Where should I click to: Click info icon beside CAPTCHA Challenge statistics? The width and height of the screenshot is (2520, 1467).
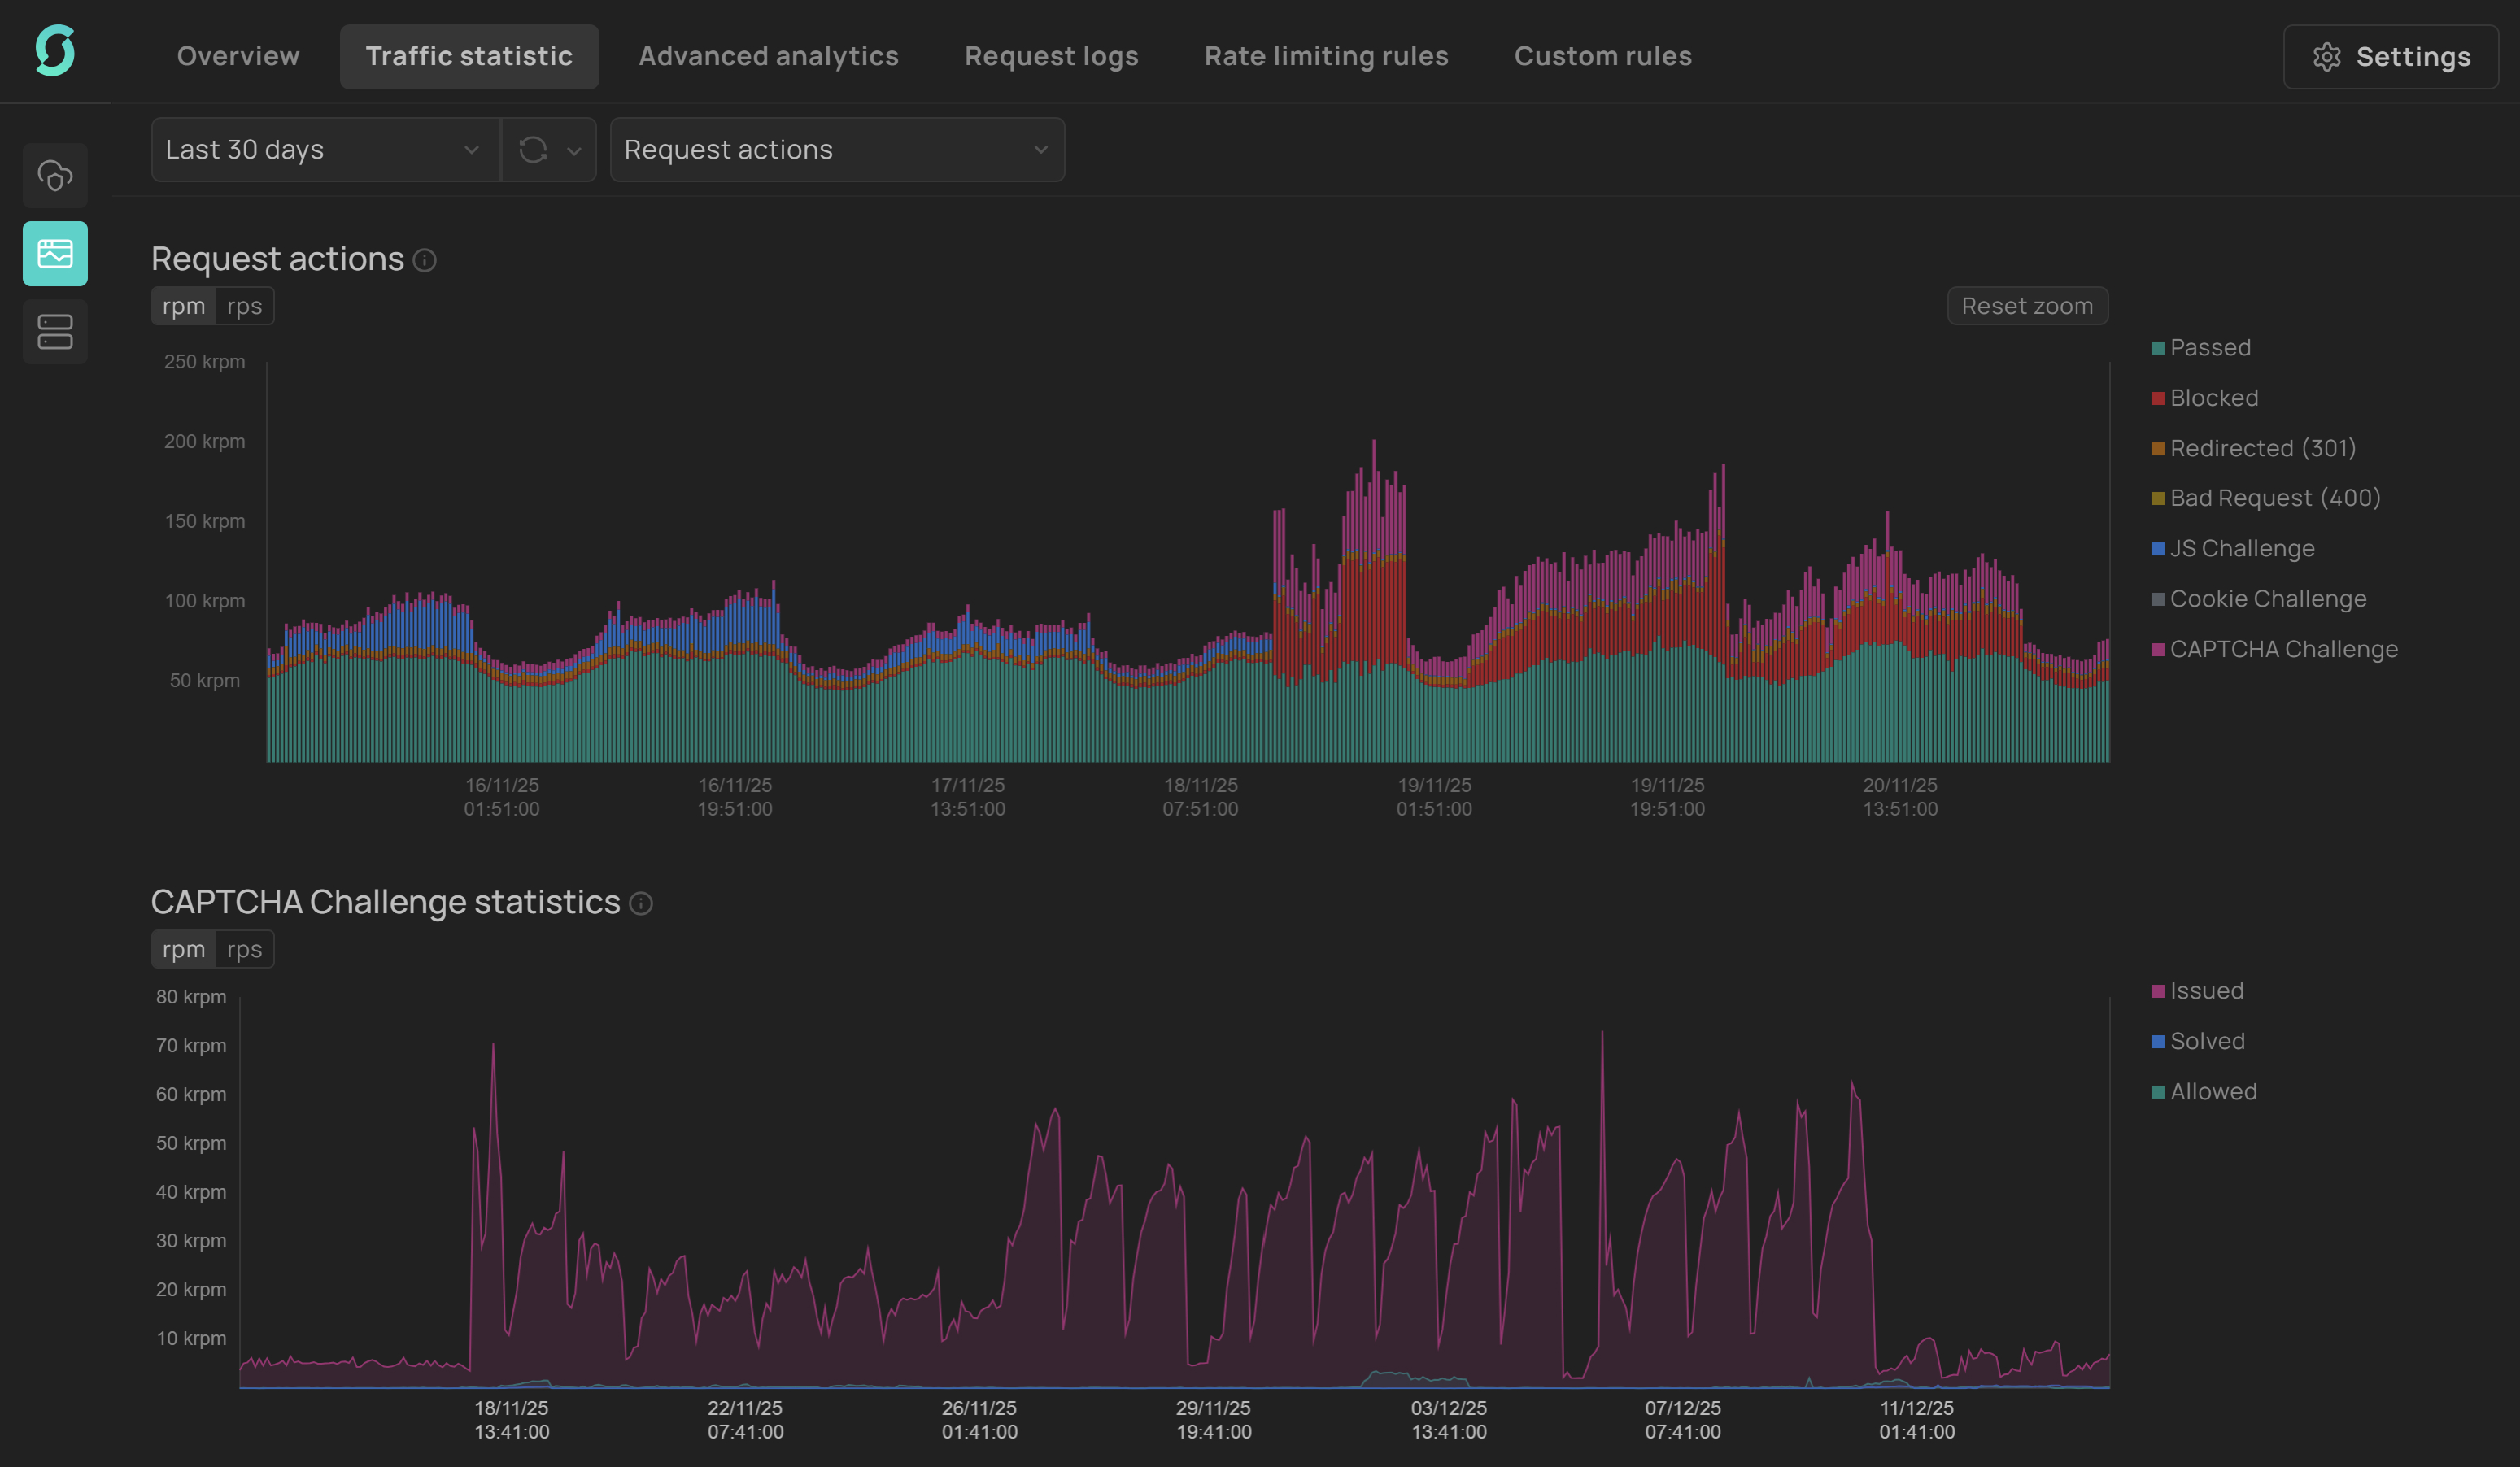[641, 904]
